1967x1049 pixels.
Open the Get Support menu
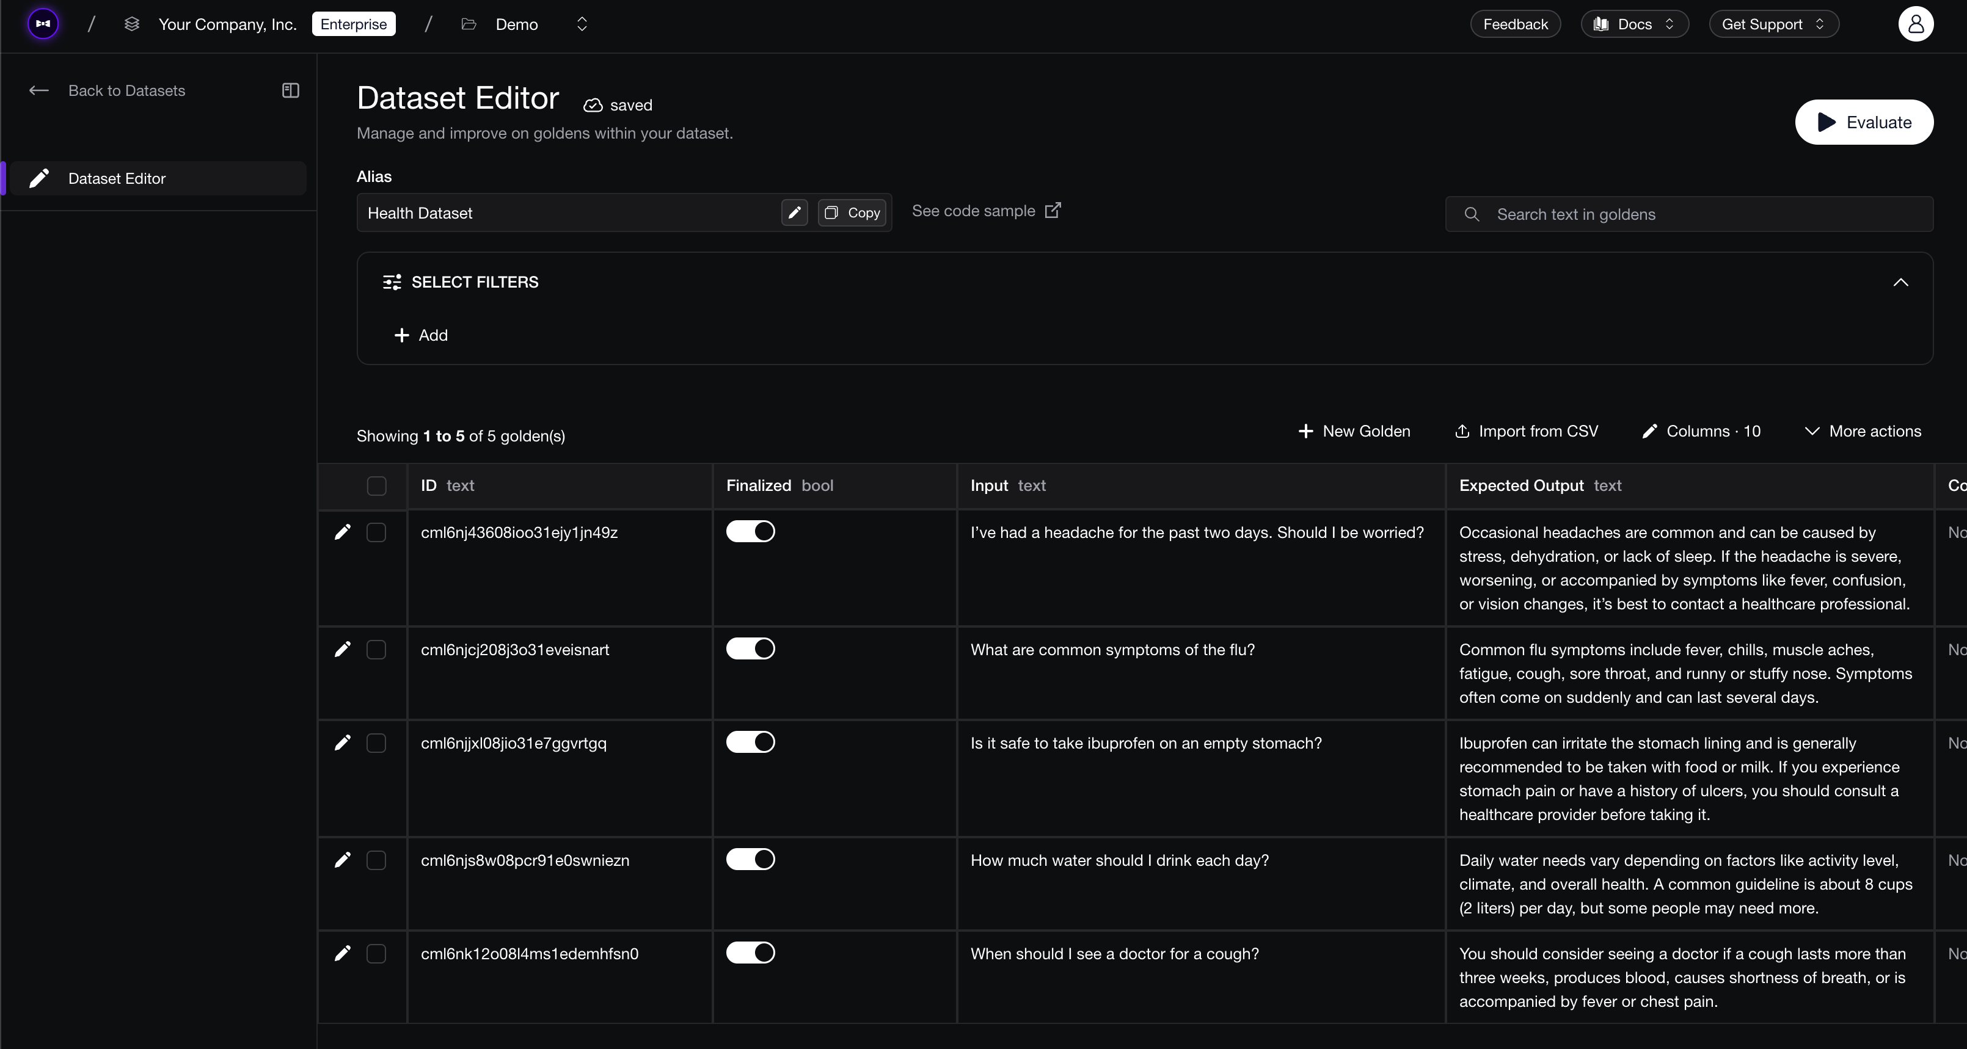[1774, 24]
